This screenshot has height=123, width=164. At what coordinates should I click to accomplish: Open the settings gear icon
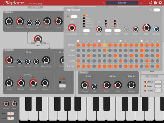point(160,3)
